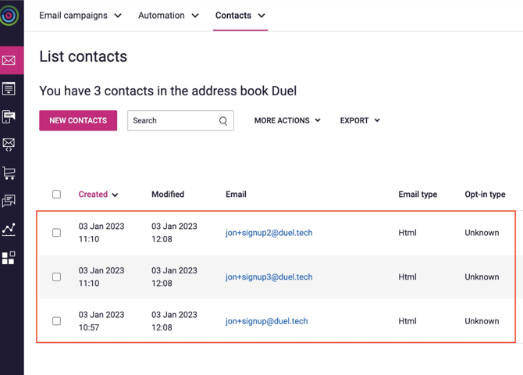Expand the More Actions dropdown
The image size is (523, 375).
click(x=287, y=121)
